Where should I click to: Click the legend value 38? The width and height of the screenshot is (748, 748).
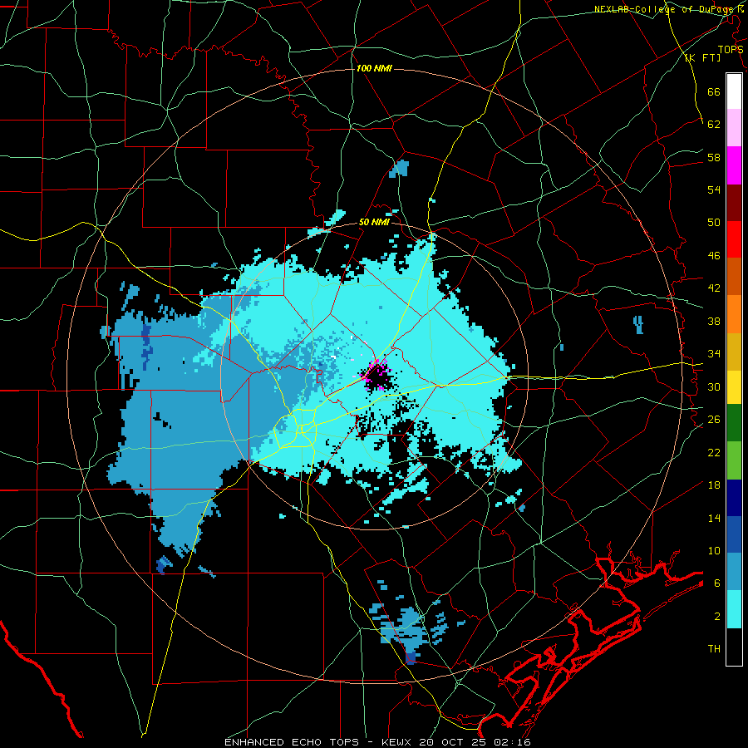(x=714, y=321)
